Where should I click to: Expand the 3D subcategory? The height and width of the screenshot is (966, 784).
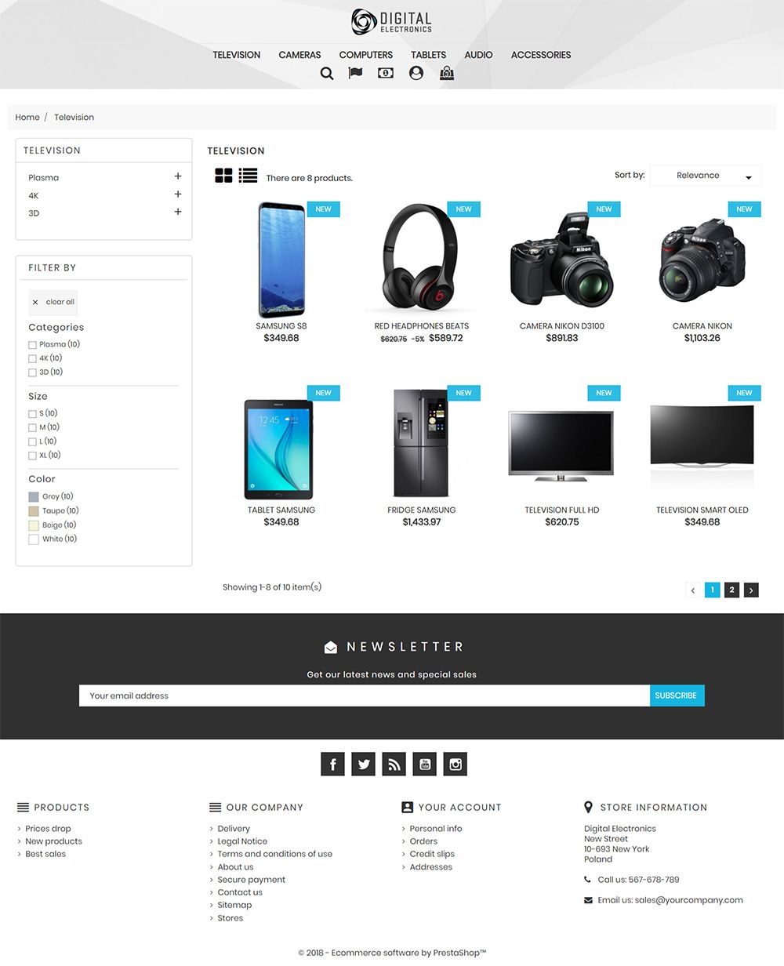coord(178,212)
